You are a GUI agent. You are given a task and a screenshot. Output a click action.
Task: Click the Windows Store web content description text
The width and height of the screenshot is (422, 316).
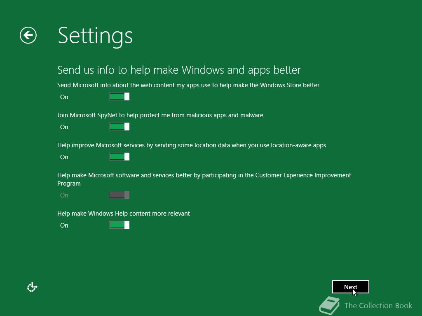pyautogui.click(x=188, y=85)
